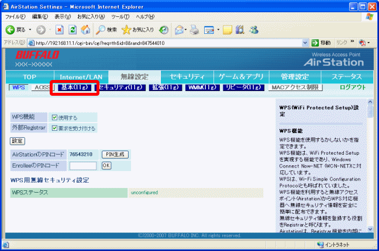Viewport: 379px width, 251px height.
Task: Open the Search (検索) toolbar button
Action: point(106,30)
